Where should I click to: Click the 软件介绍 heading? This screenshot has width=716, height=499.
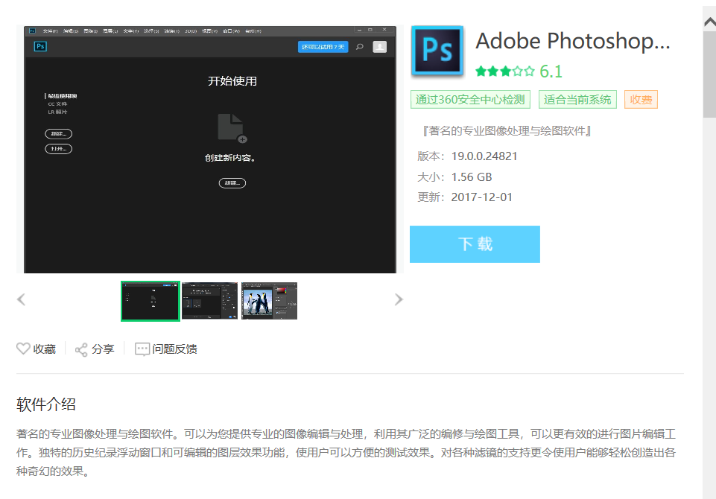tap(46, 404)
